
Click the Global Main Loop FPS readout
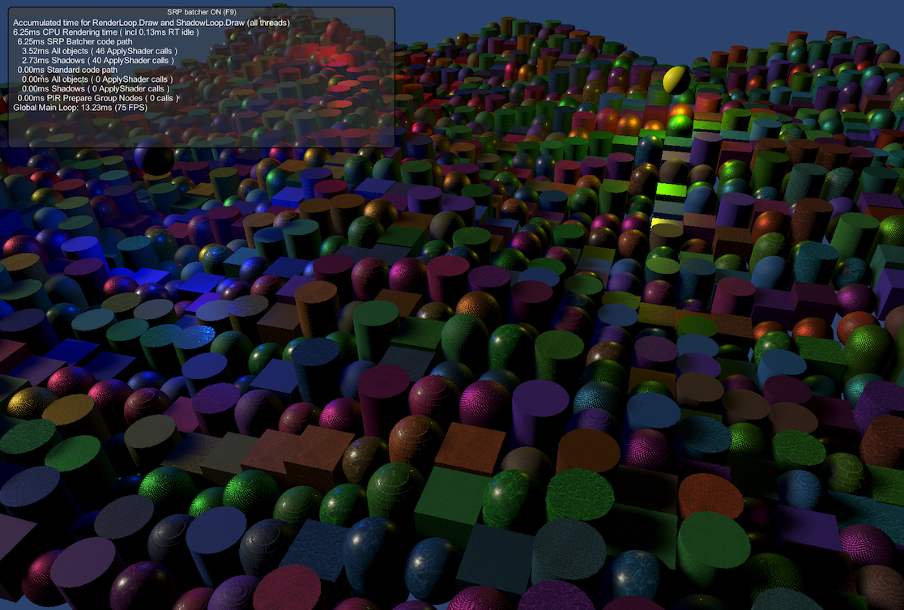(78, 107)
